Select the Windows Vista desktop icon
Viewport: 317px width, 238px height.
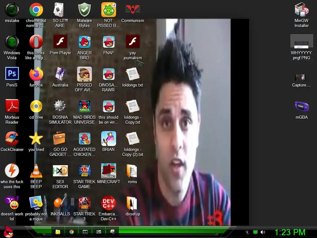tap(12, 42)
